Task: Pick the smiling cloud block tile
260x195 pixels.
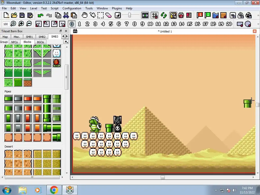Action: [57, 53]
